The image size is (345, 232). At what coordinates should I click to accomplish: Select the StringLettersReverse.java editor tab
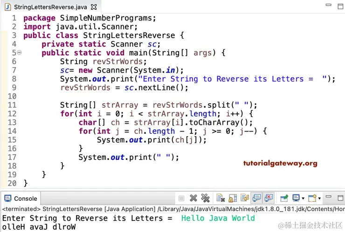pyautogui.click(x=51, y=7)
